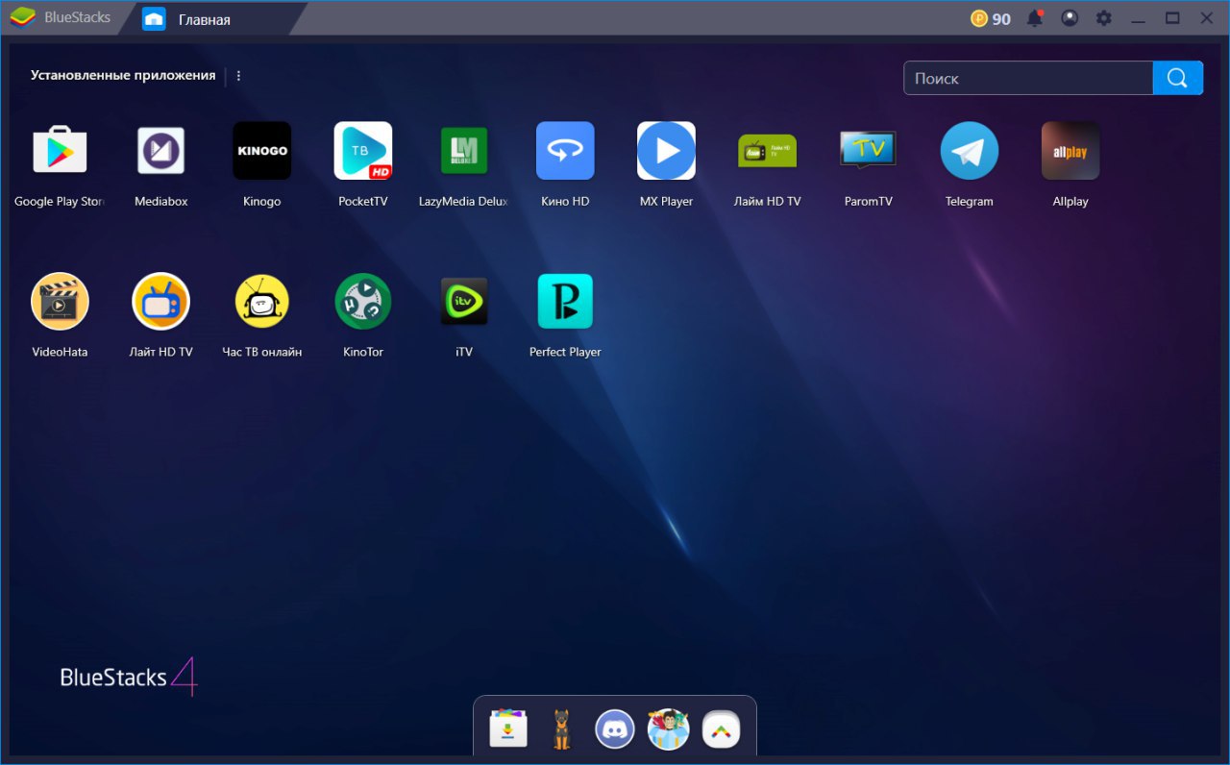Launch Telegram app

click(x=969, y=151)
